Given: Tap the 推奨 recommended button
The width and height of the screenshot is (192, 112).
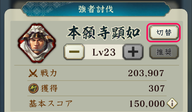Looking at the screenshot, I should (164, 52).
